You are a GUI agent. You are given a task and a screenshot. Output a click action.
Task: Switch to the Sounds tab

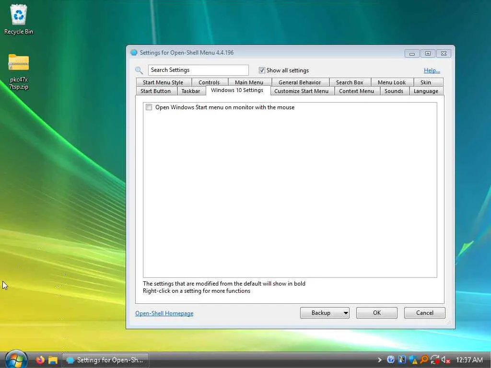(x=394, y=91)
